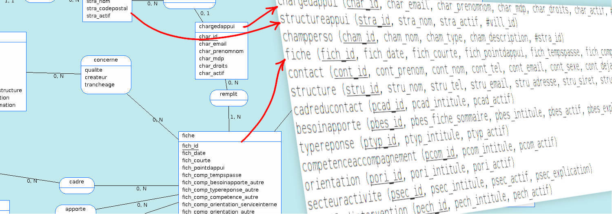This screenshot has height=214, width=612.
Task: Select the trancheage attribute in concerne
Action: (x=100, y=85)
